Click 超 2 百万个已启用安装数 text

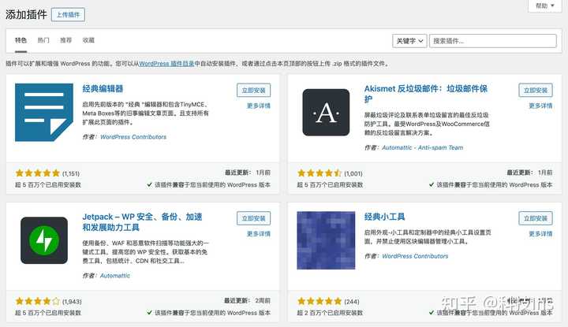pos(330,313)
